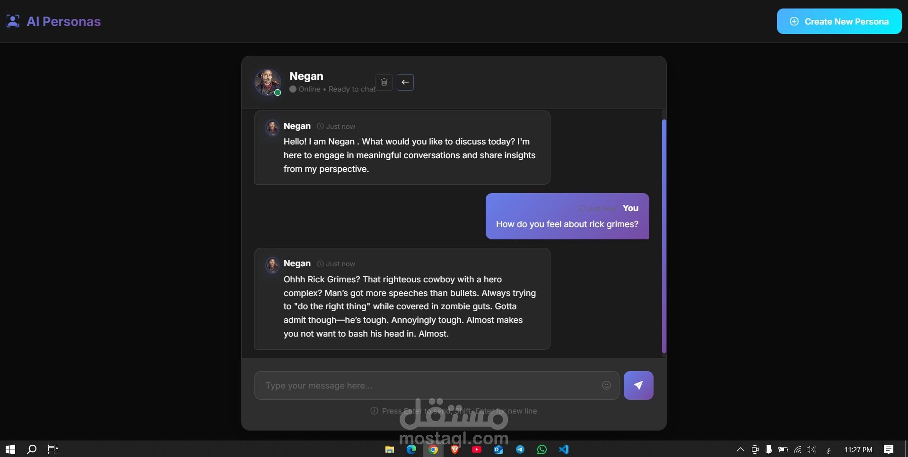Open the volume control in system tray

click(x=812, y=449)
